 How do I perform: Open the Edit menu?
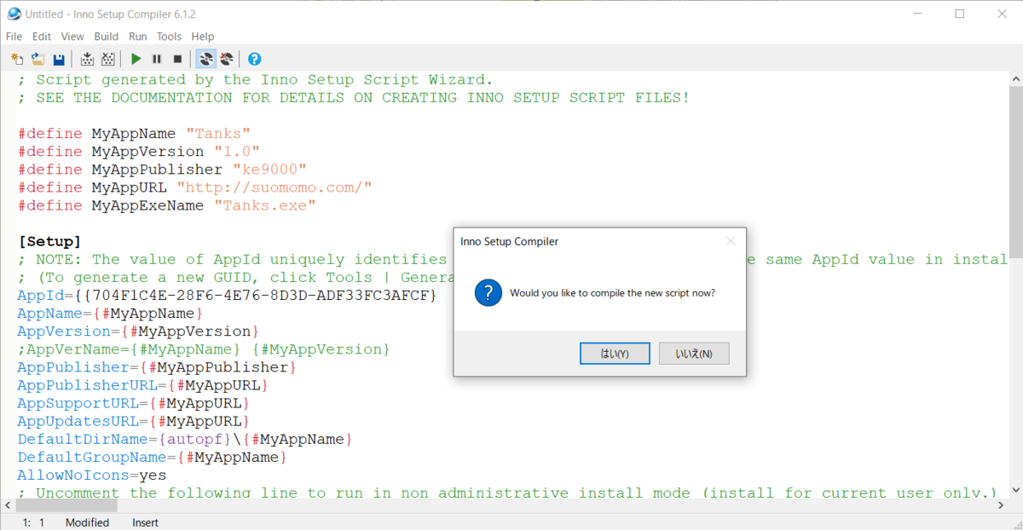(x=42, y=37)
